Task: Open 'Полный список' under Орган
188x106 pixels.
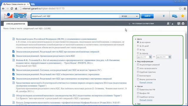Action: [146, 100]
